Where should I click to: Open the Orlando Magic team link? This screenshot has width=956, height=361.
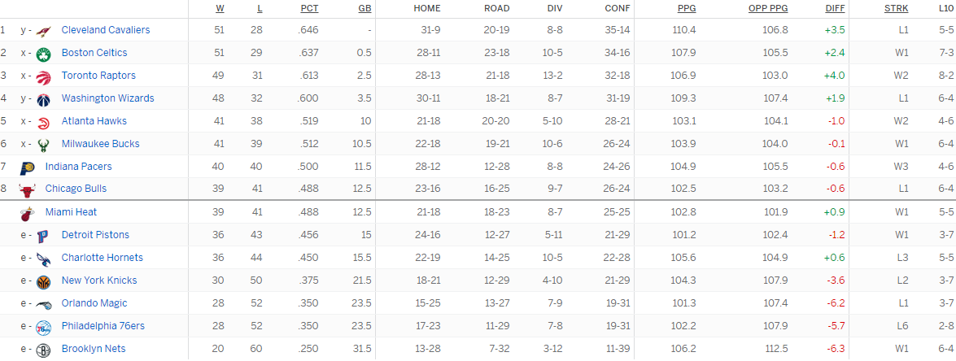(x=94, y=303)
